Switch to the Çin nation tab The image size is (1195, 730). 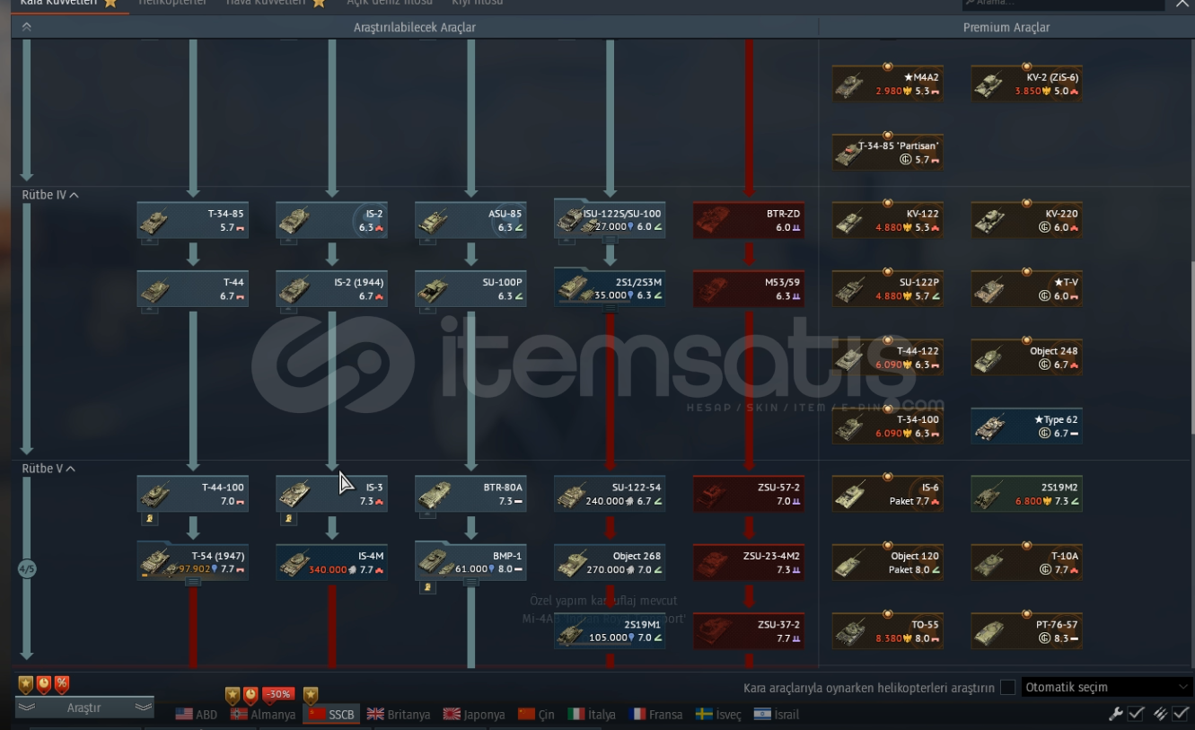(x=536, y=715)
